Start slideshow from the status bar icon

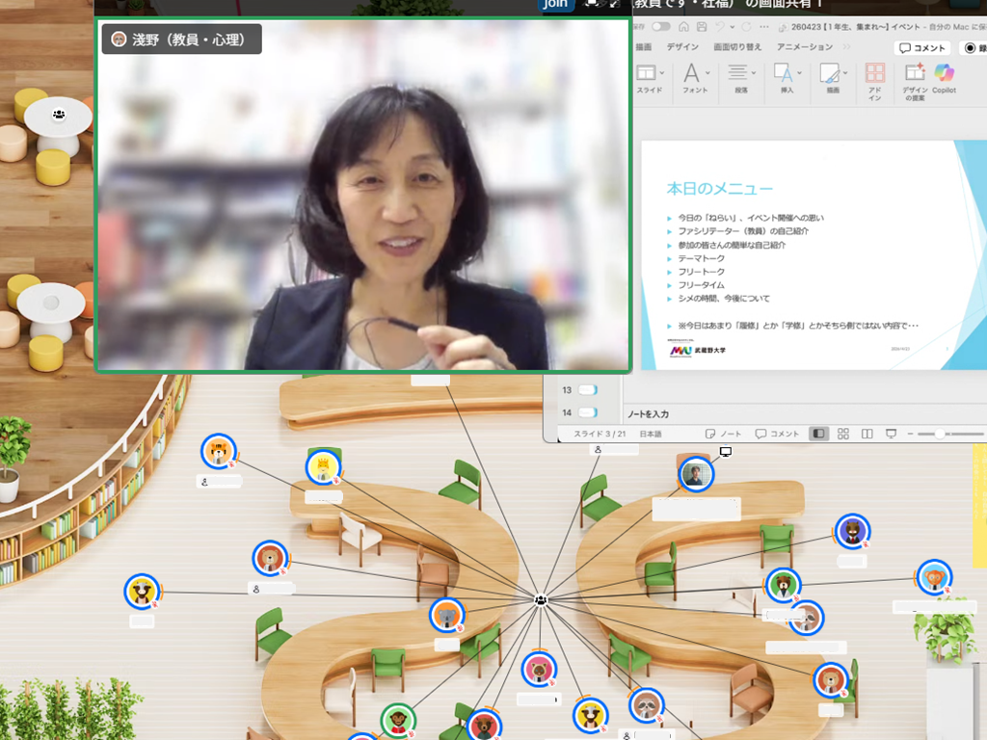tap(892, 435)
